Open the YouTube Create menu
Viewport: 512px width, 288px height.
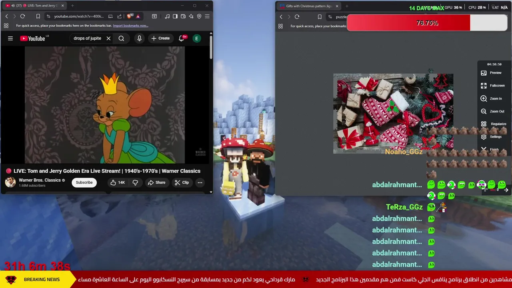pyautogui.click(x=160, y=38)
